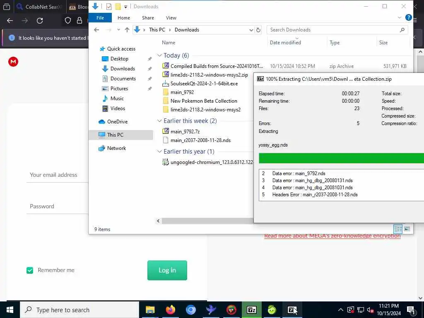Switch to details view layout icon
424x318 pixels.
tap(398, 229)
